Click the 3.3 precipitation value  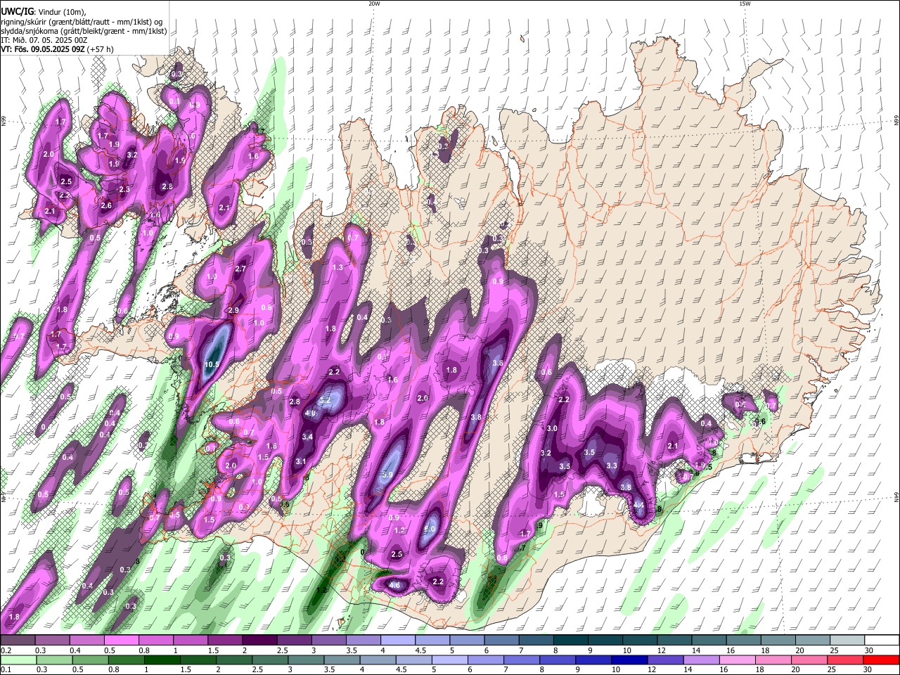[x=612, y=465]
